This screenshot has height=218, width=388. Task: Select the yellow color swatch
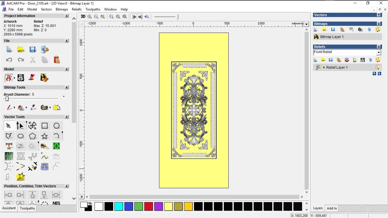tap(168, 207)
